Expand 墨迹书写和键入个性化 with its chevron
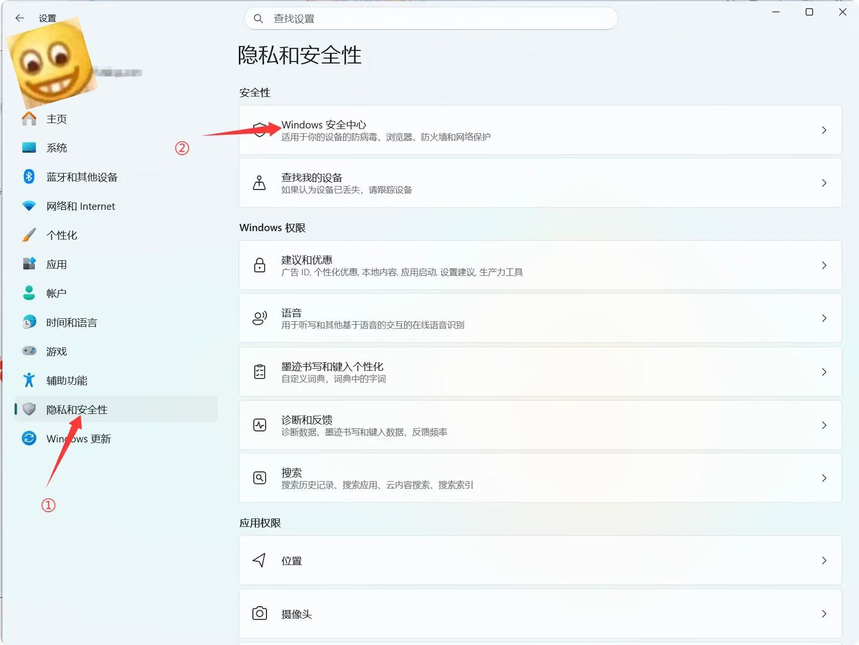859x645 pixels. 824,372
